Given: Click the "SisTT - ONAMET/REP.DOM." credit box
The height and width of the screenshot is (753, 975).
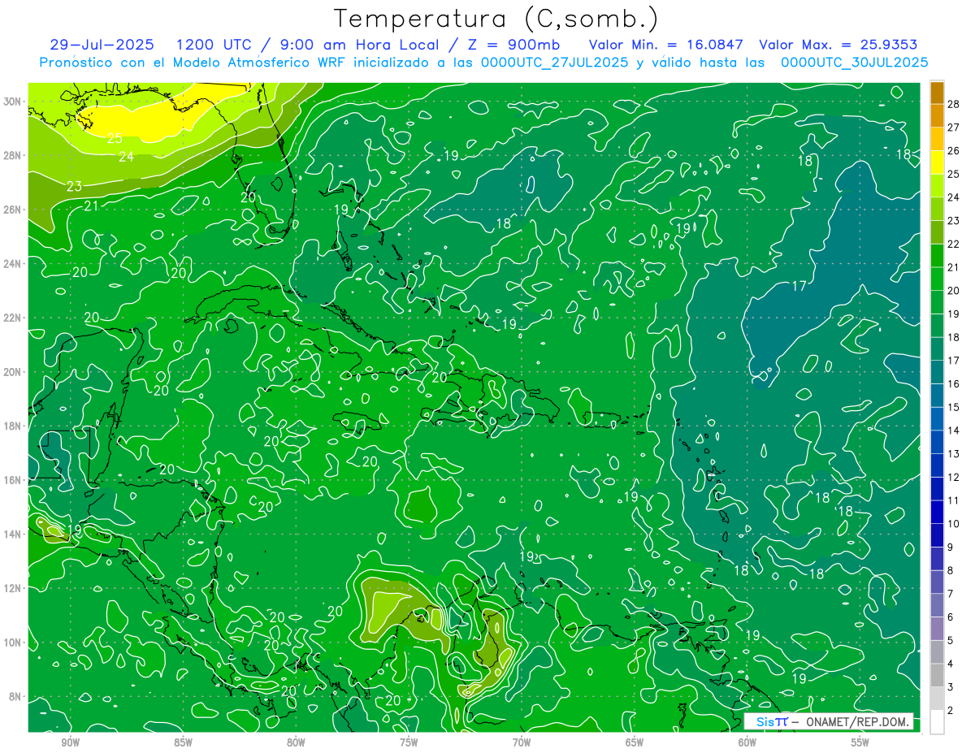Looking at the screenshot, I should coord(829,721).
